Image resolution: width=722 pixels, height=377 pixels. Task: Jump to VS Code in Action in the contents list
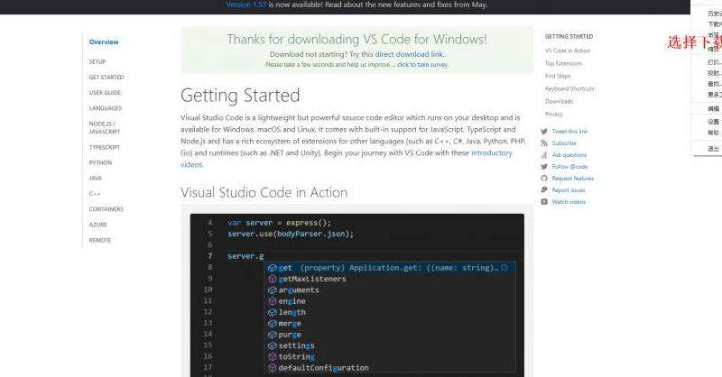tap(568, 51)
